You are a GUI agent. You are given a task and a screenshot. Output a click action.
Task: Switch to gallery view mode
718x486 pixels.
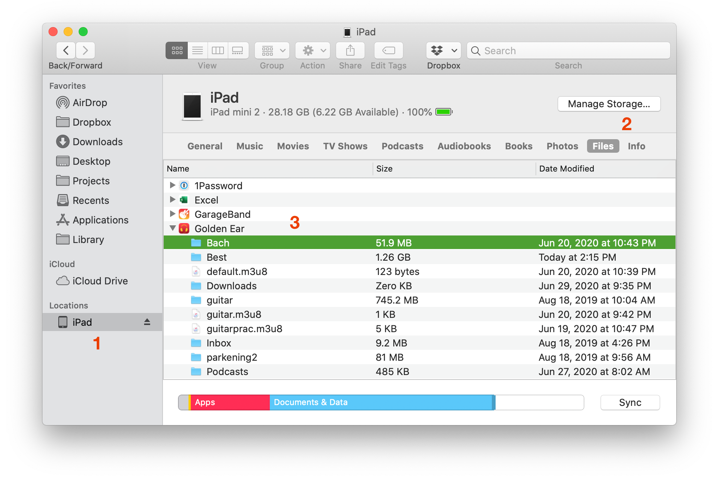point(238,50)
